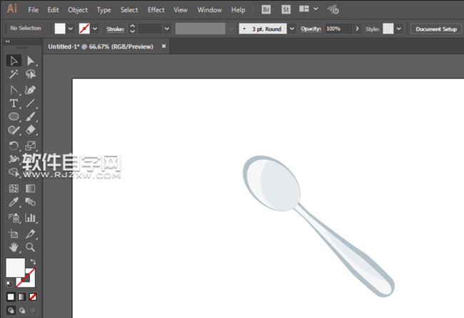Open the stroke weight dropdown
464x318 pixels.
[x=167, y=29]
